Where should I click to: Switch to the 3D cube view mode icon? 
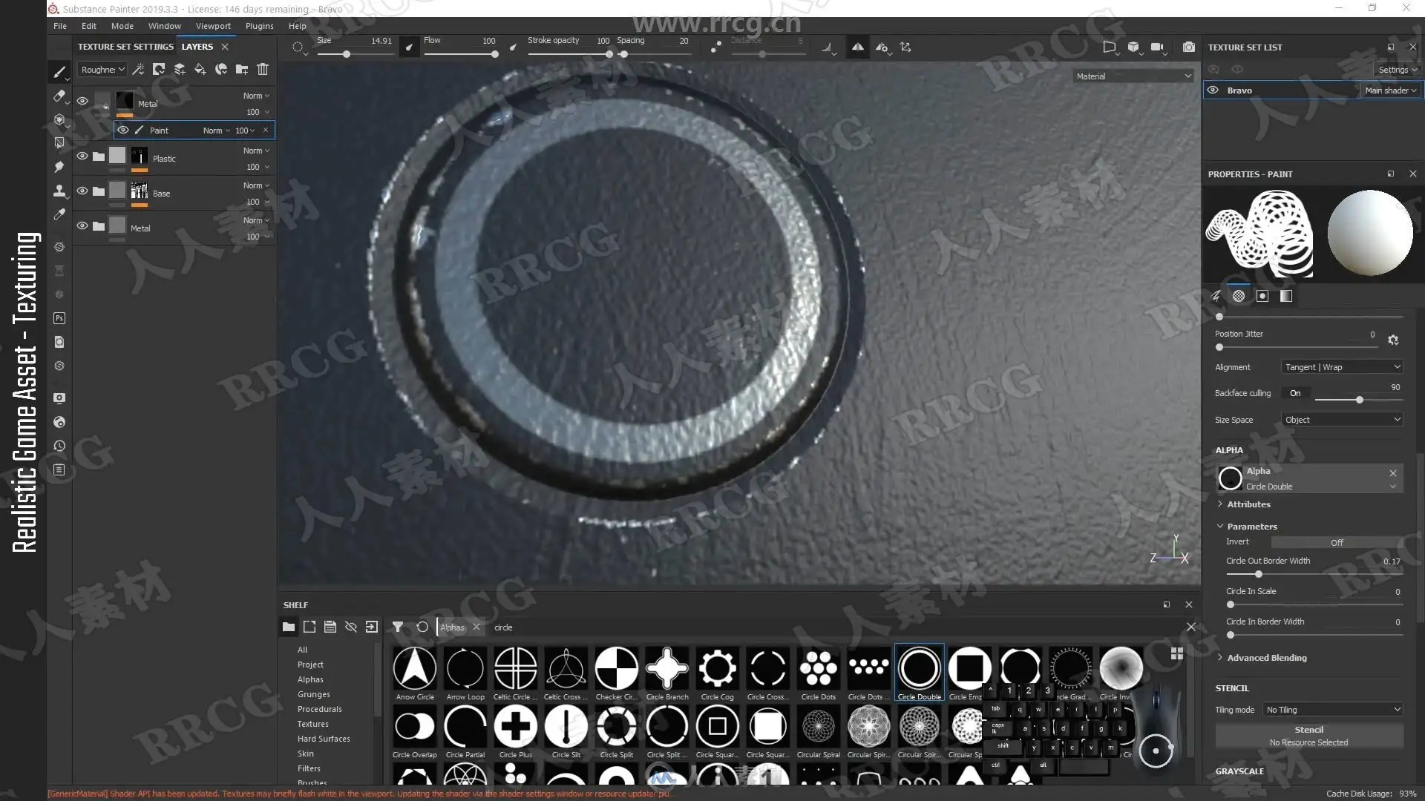[x=1133, y=47]
